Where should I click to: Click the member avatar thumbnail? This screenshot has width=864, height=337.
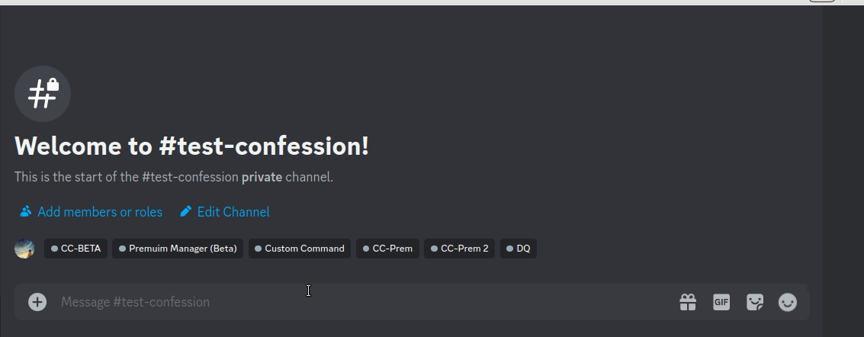[x=24, y=249]
